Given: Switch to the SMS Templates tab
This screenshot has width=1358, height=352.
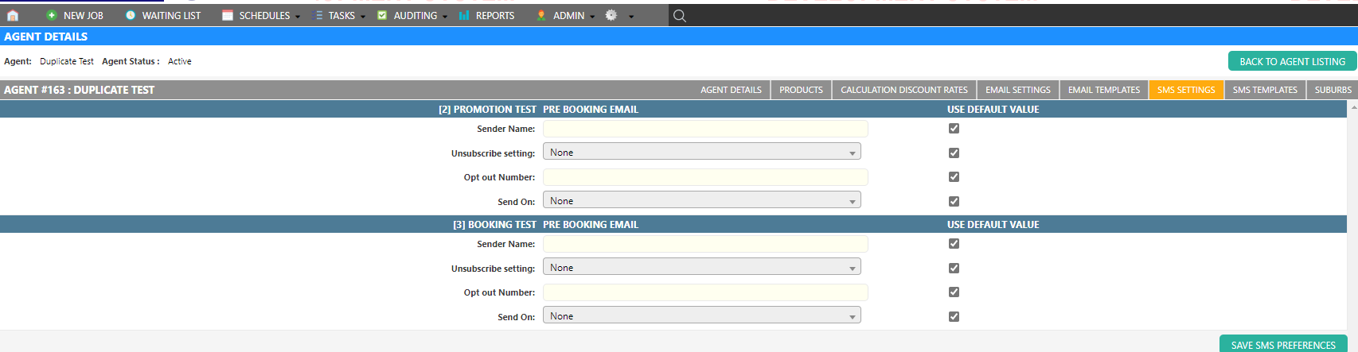Looking at the screenshot, I should point(1264,90).
